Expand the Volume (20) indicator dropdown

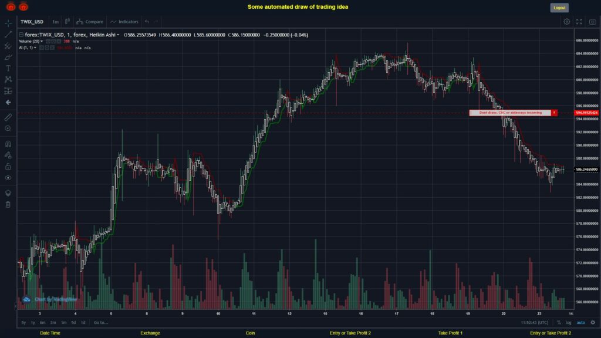pos(42,42)
